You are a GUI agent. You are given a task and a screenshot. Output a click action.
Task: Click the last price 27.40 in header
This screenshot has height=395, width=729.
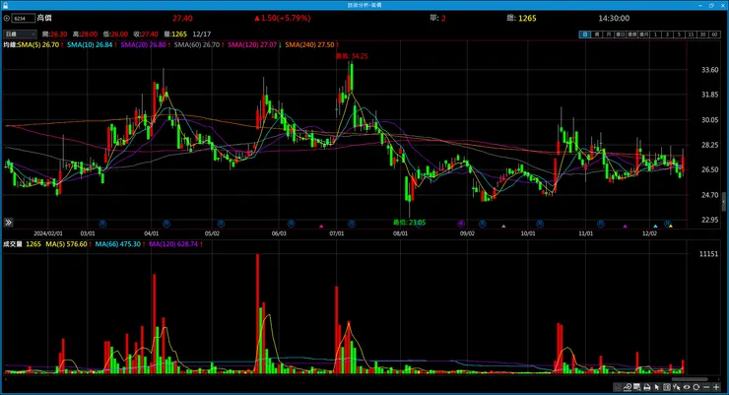pyautogui.click(x=182, y=18)
